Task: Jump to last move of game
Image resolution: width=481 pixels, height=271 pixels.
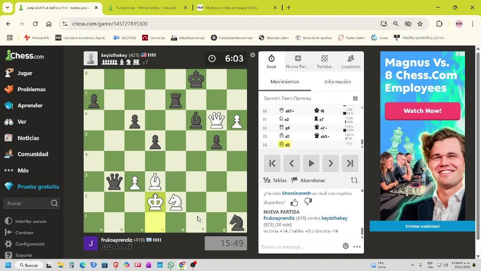Action: 350,163
